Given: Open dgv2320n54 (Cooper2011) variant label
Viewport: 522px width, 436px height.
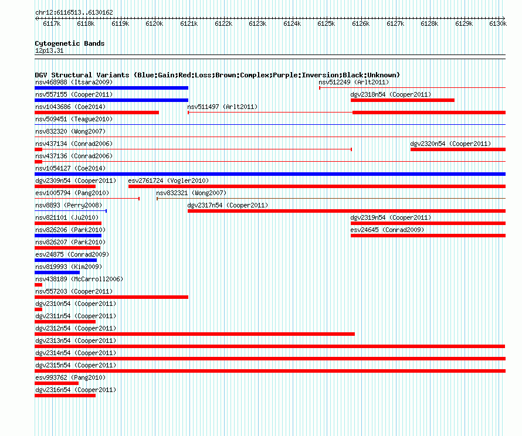Looking at the screenshot, I should tap(450, 144).
